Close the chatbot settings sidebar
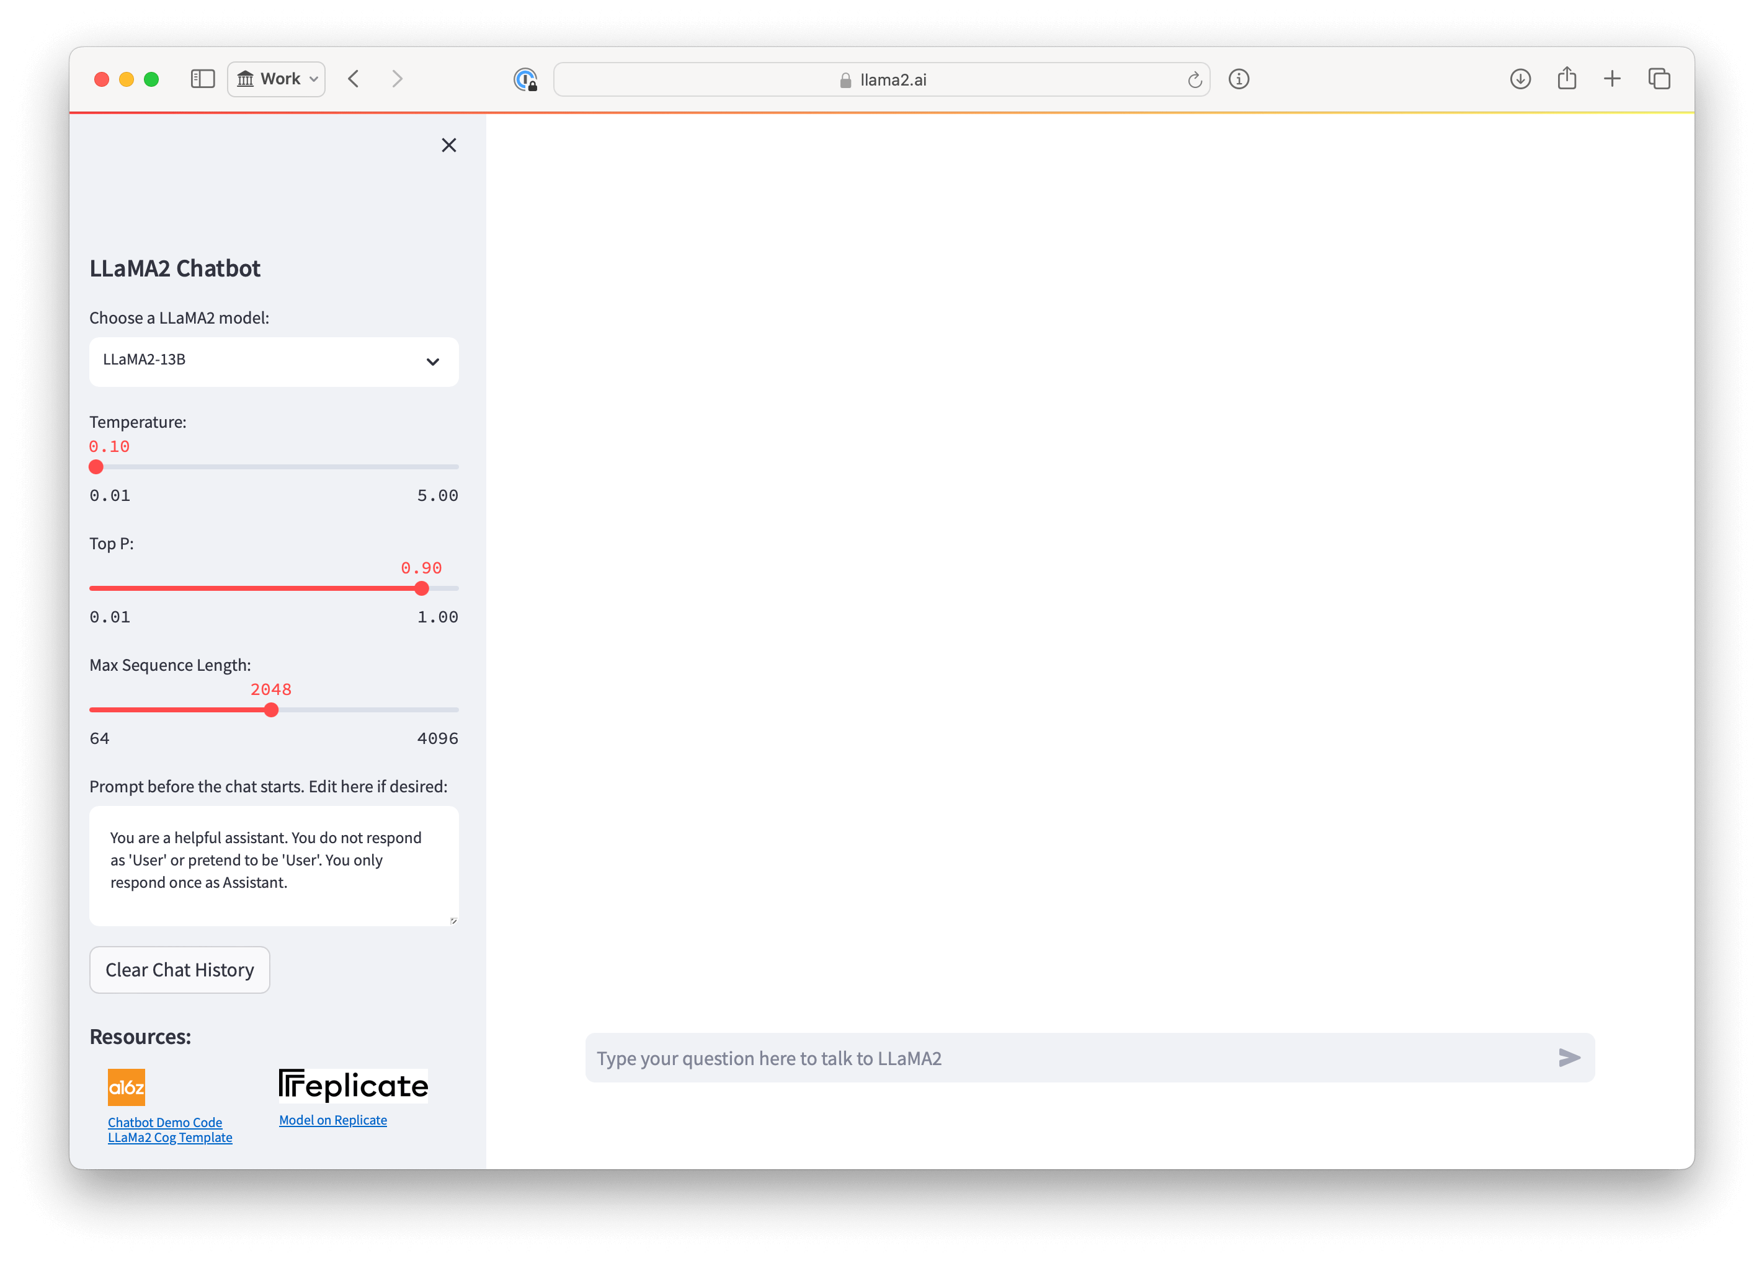 click(449, 145)
